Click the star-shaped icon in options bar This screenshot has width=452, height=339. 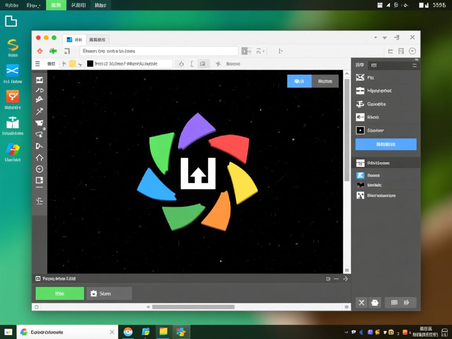tap(218, 64)
